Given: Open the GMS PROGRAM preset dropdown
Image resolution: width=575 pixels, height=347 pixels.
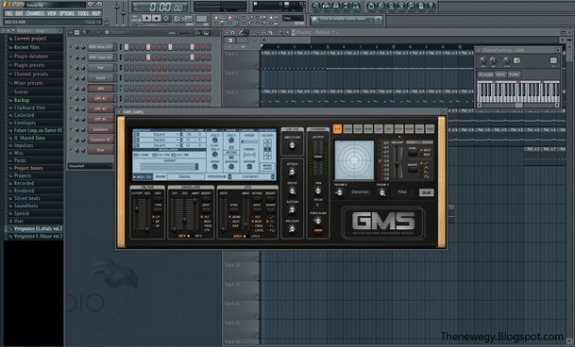Looking at the screenshot, I should click(x=252, y=176).
